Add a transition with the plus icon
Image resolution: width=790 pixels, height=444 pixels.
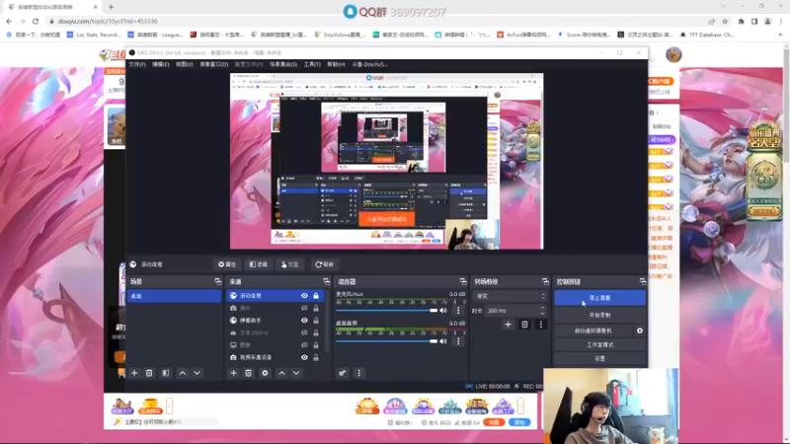508,325
